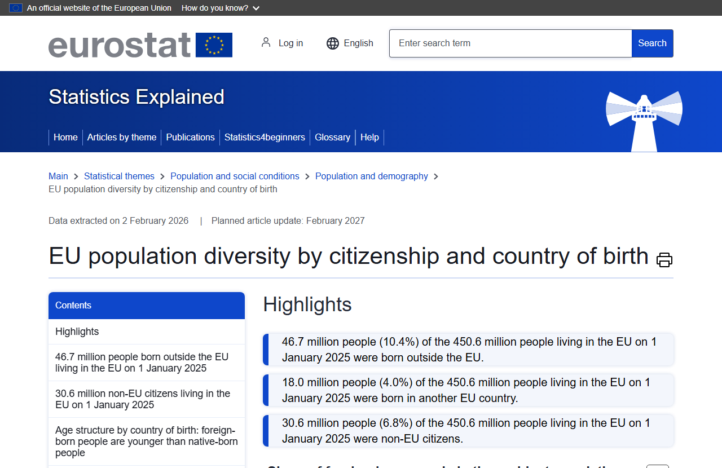Open Statistics4beginners menu item
Screen dimensions: 722x468
[265, 138]
